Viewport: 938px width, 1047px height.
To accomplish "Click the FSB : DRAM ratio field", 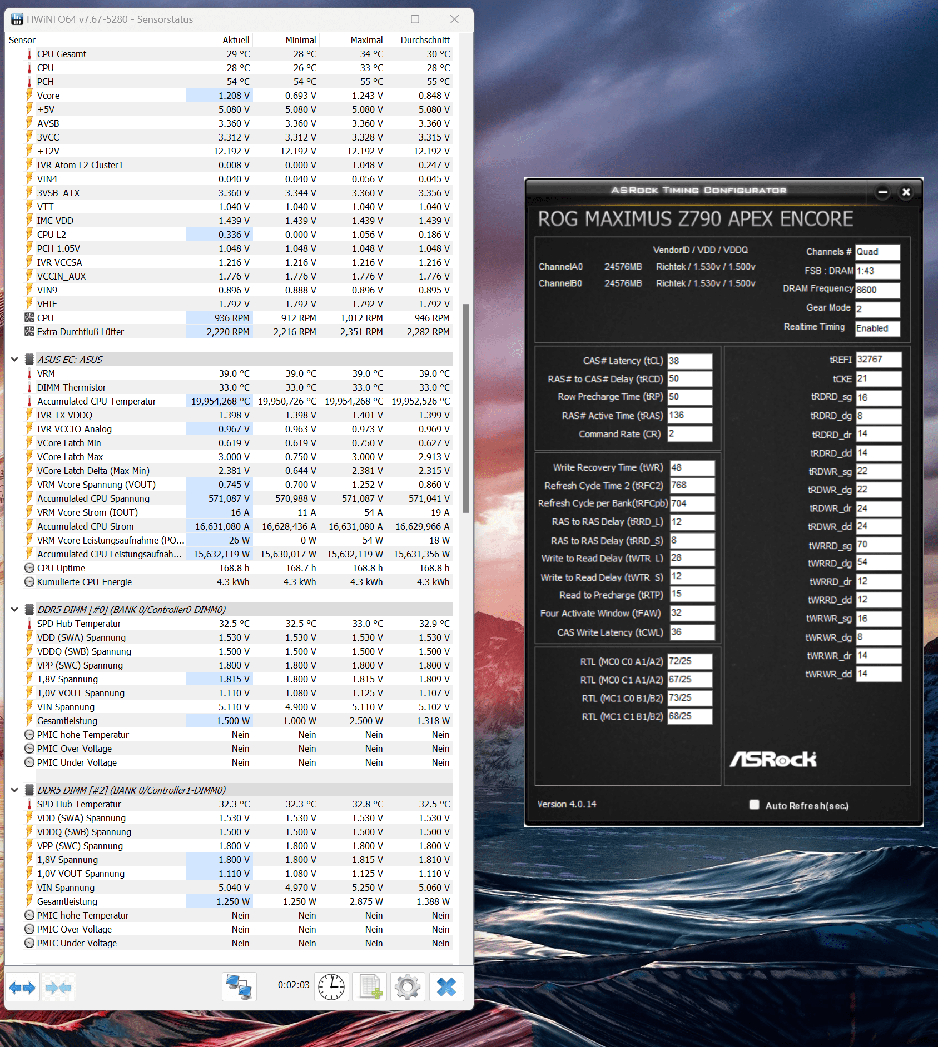I will 877,271.
